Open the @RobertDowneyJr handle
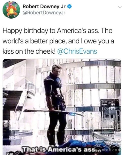The height and width of the screenshot is (155, 125). point(44,13)
